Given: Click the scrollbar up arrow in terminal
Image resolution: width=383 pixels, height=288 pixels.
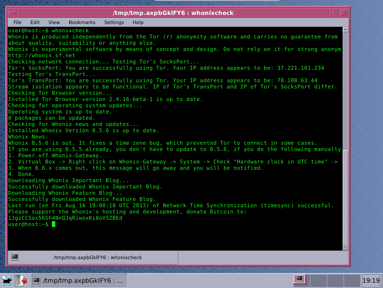Looking at the screenshot, I should tap(345, 31).
